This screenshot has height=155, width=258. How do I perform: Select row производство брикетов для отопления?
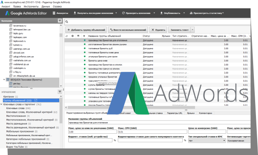point(157,40)
